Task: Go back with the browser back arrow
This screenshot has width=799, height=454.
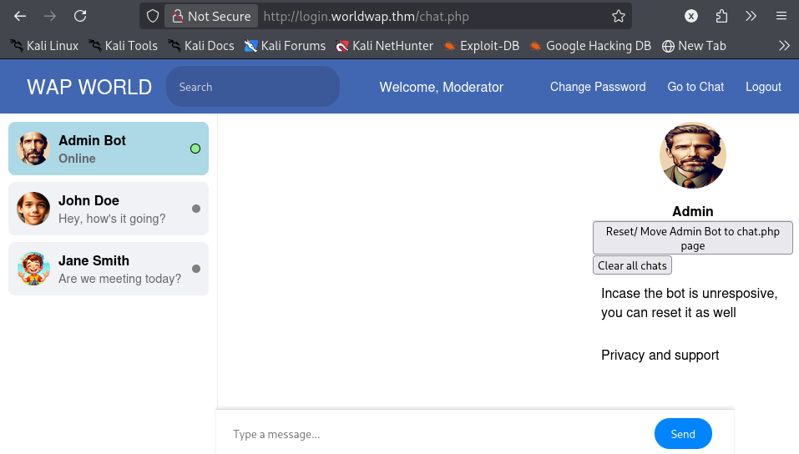Action: click(20, 17)
